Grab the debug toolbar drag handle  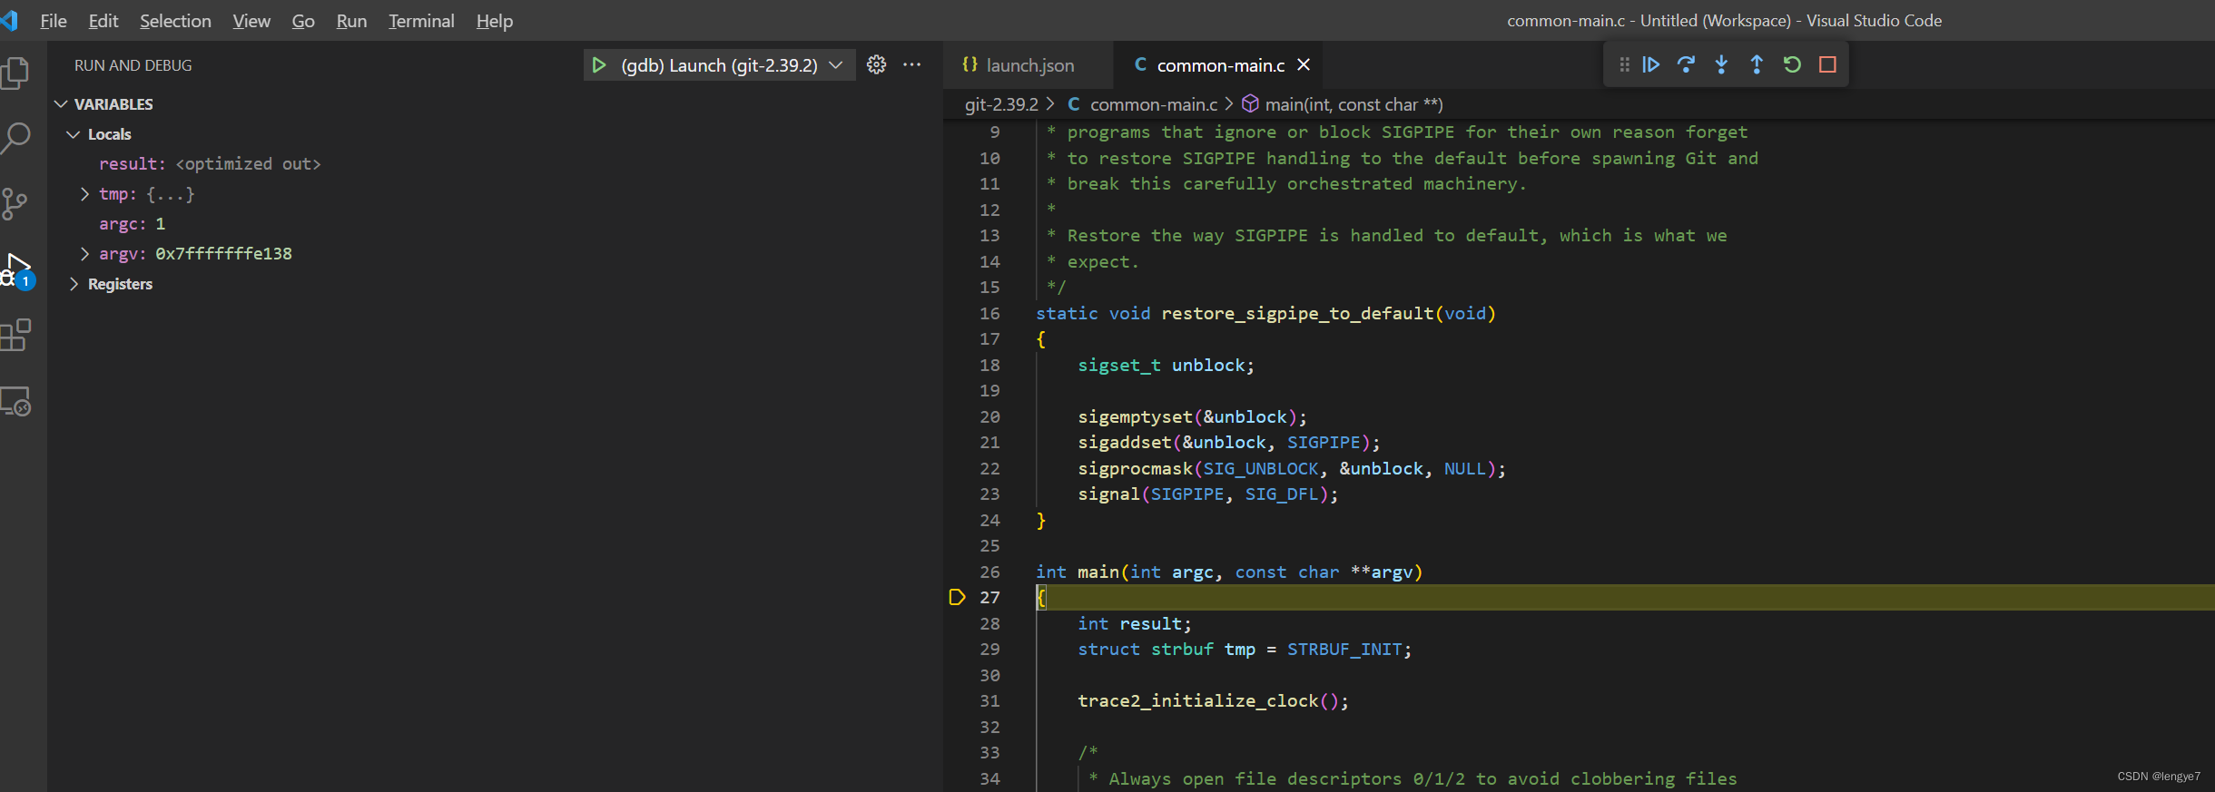tap(1624, 64)
